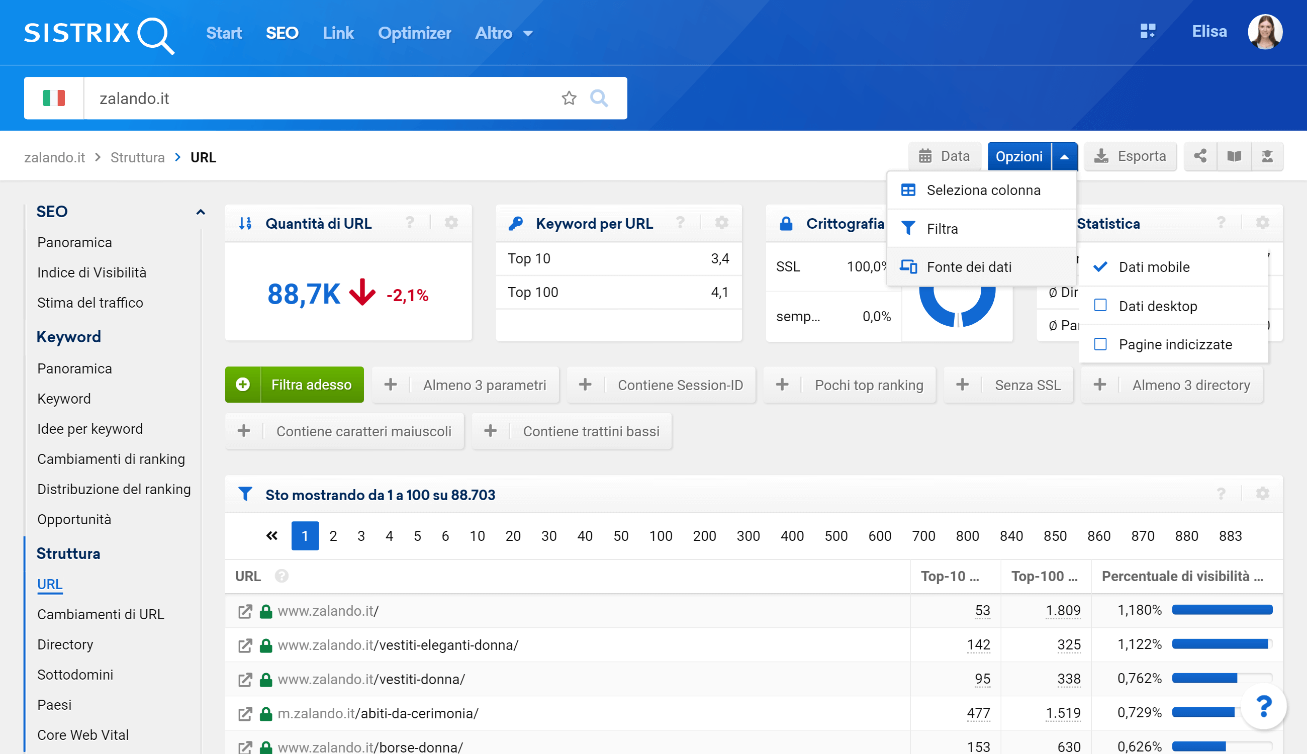The width and height of the screenshot is (1307, 754).
Task: Open settings gear of Keyword per URL
Action: [x=721, y=223]
